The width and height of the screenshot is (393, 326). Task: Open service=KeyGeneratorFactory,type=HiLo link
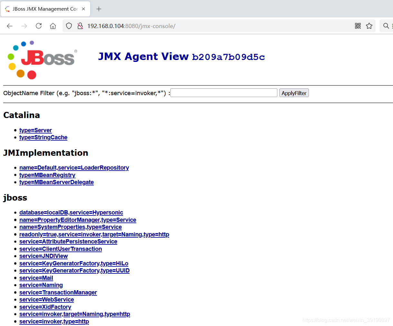click(x=74, y=263)
